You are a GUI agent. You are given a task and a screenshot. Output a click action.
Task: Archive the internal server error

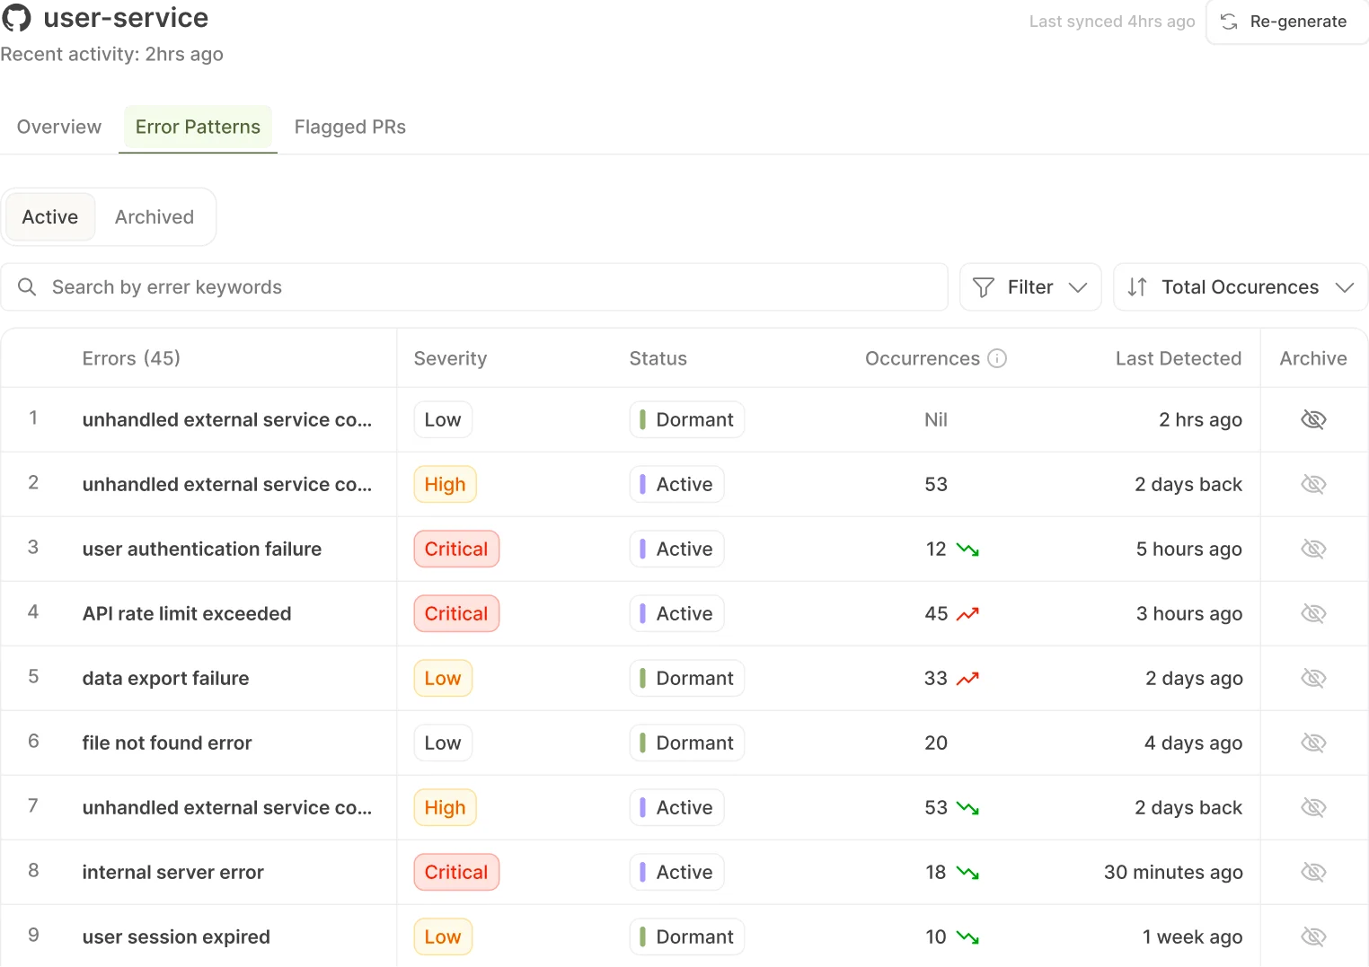point(1313,872)
